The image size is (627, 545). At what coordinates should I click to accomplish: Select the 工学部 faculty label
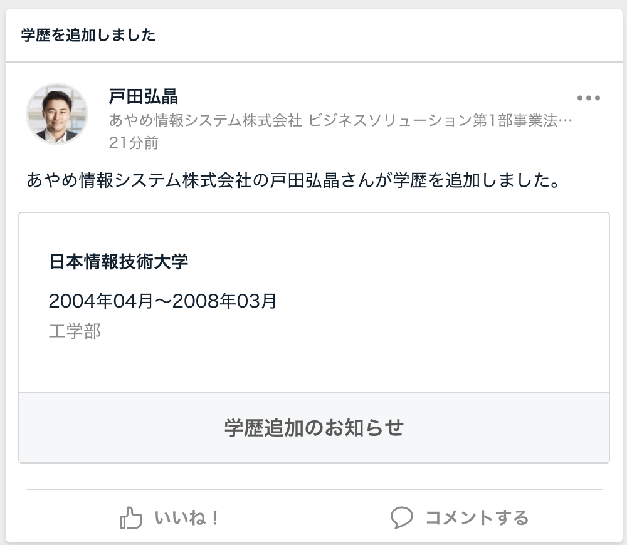[x=75, y=331]
